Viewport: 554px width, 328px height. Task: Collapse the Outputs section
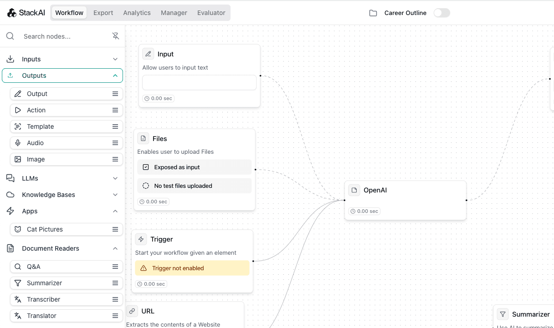(115, 76)
